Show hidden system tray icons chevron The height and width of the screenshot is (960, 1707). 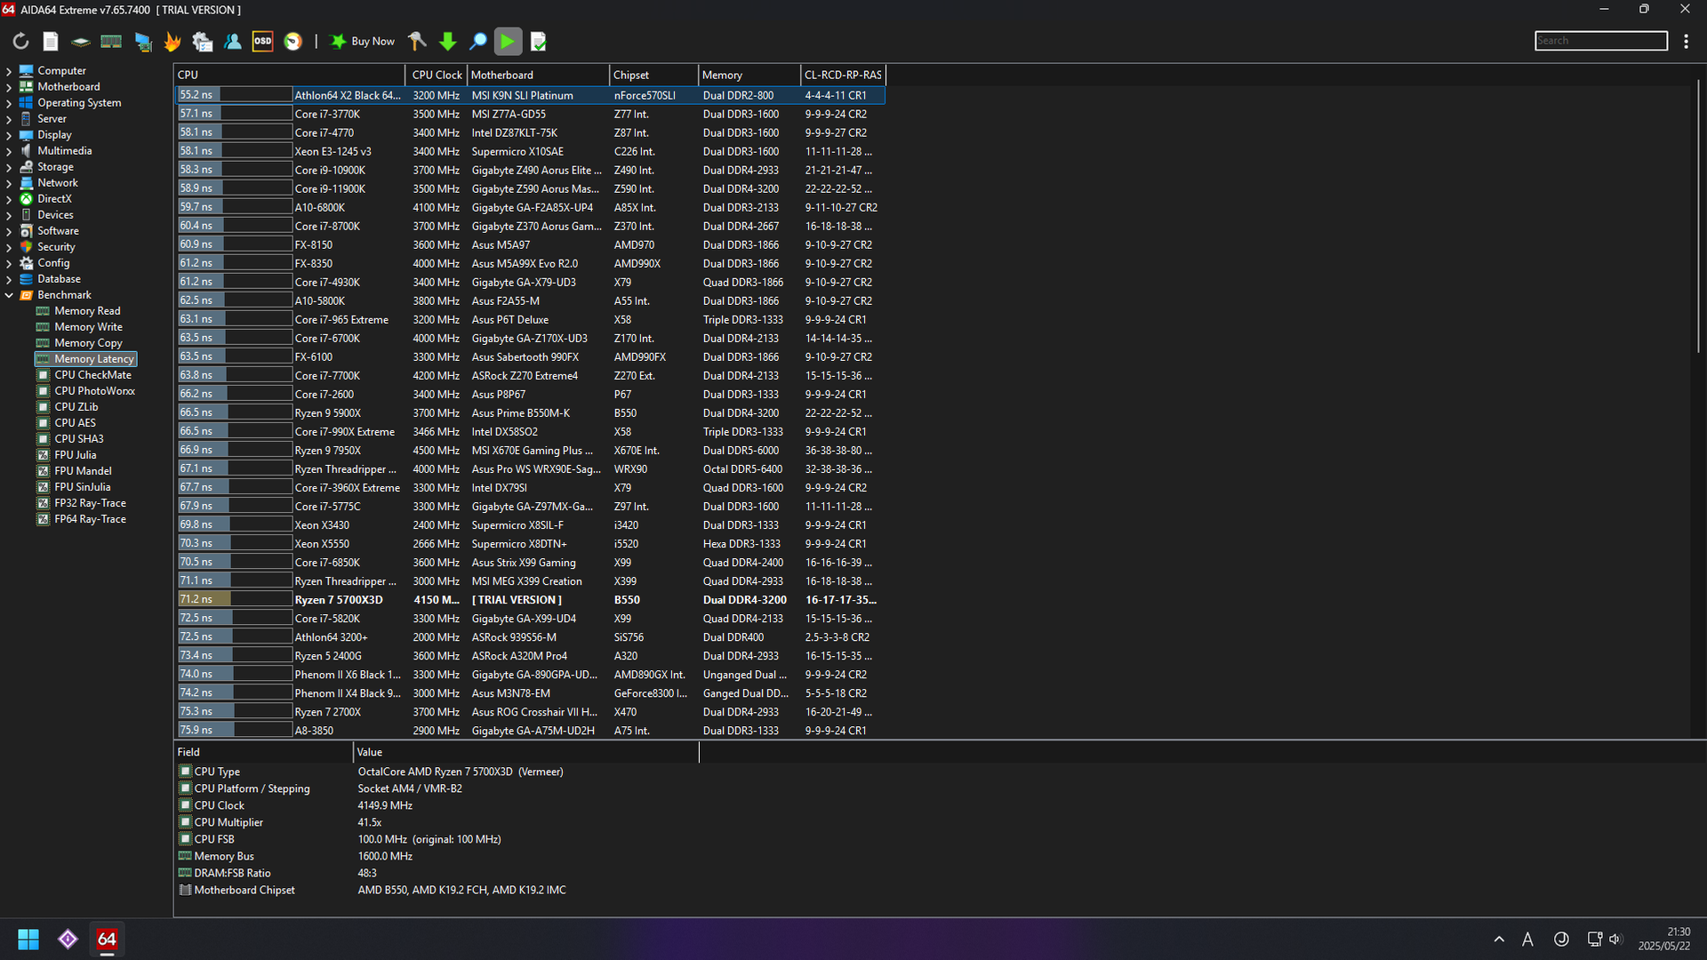[1499, 939]
